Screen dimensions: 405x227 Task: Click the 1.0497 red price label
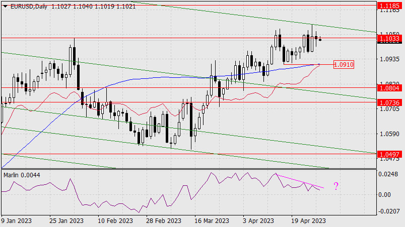[x=389, y=154]
